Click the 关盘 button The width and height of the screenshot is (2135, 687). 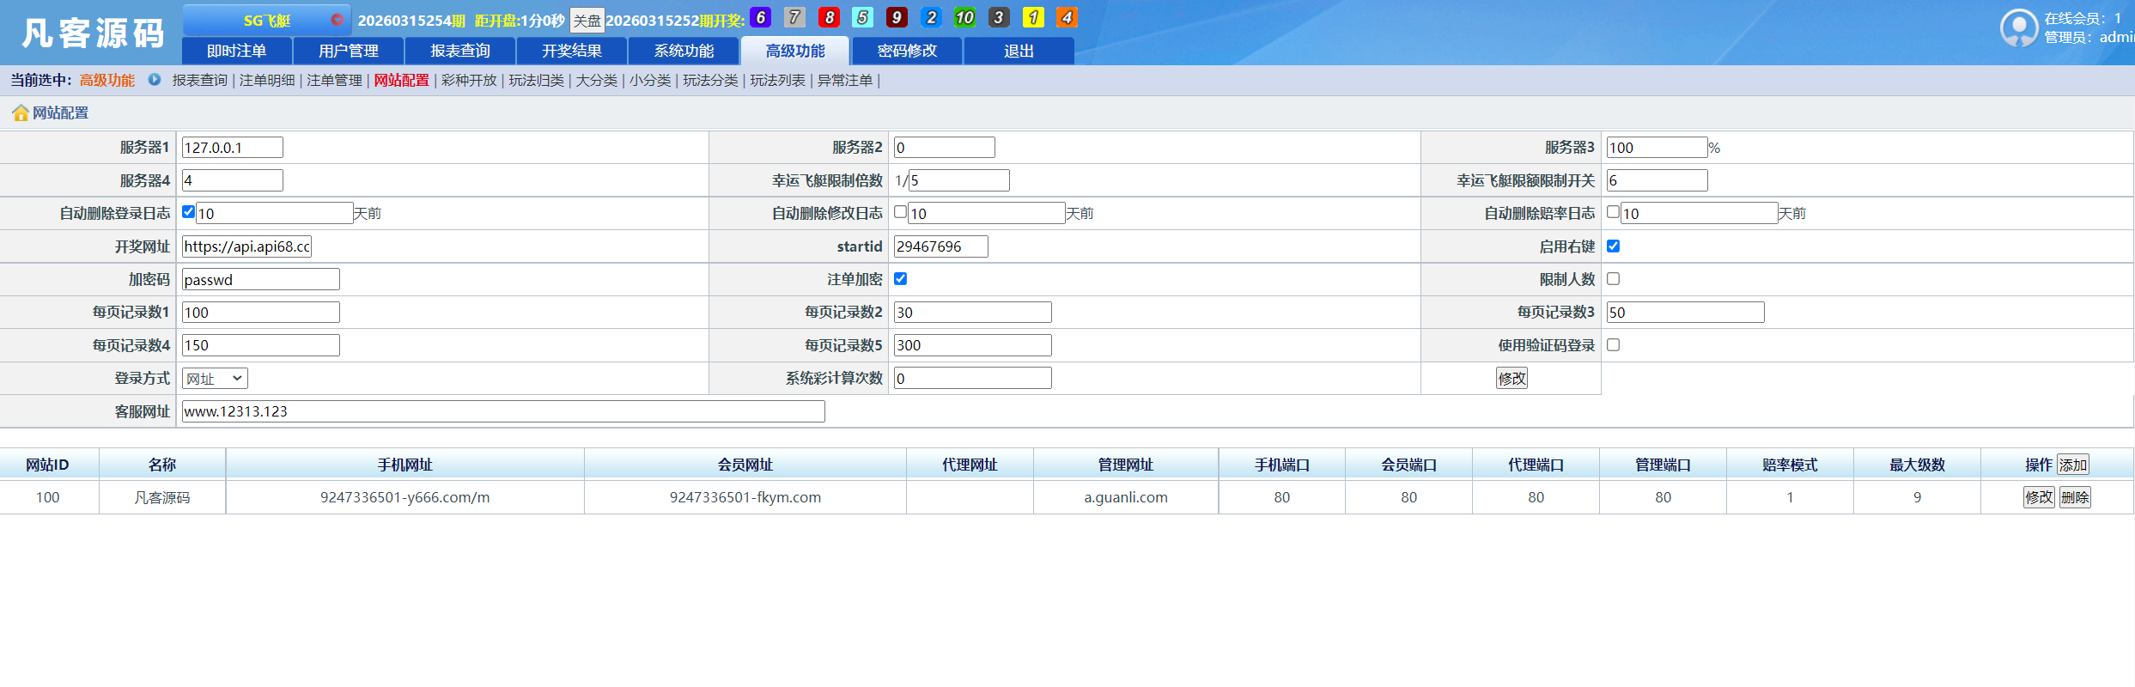587,21
